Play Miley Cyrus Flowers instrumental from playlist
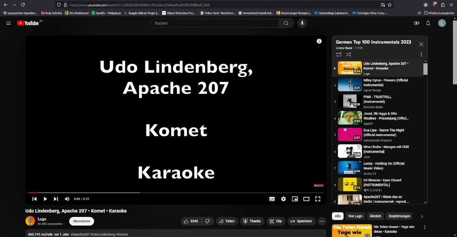 [x=378, y=85]
